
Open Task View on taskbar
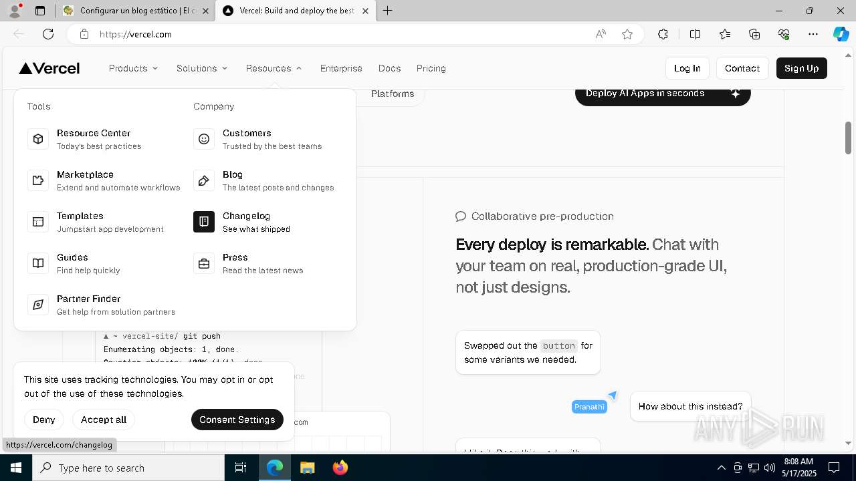coord(241,468)
